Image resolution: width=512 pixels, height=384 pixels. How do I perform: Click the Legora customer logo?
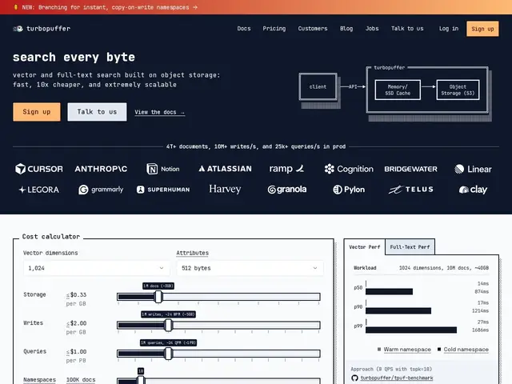(x=39, y=190)
